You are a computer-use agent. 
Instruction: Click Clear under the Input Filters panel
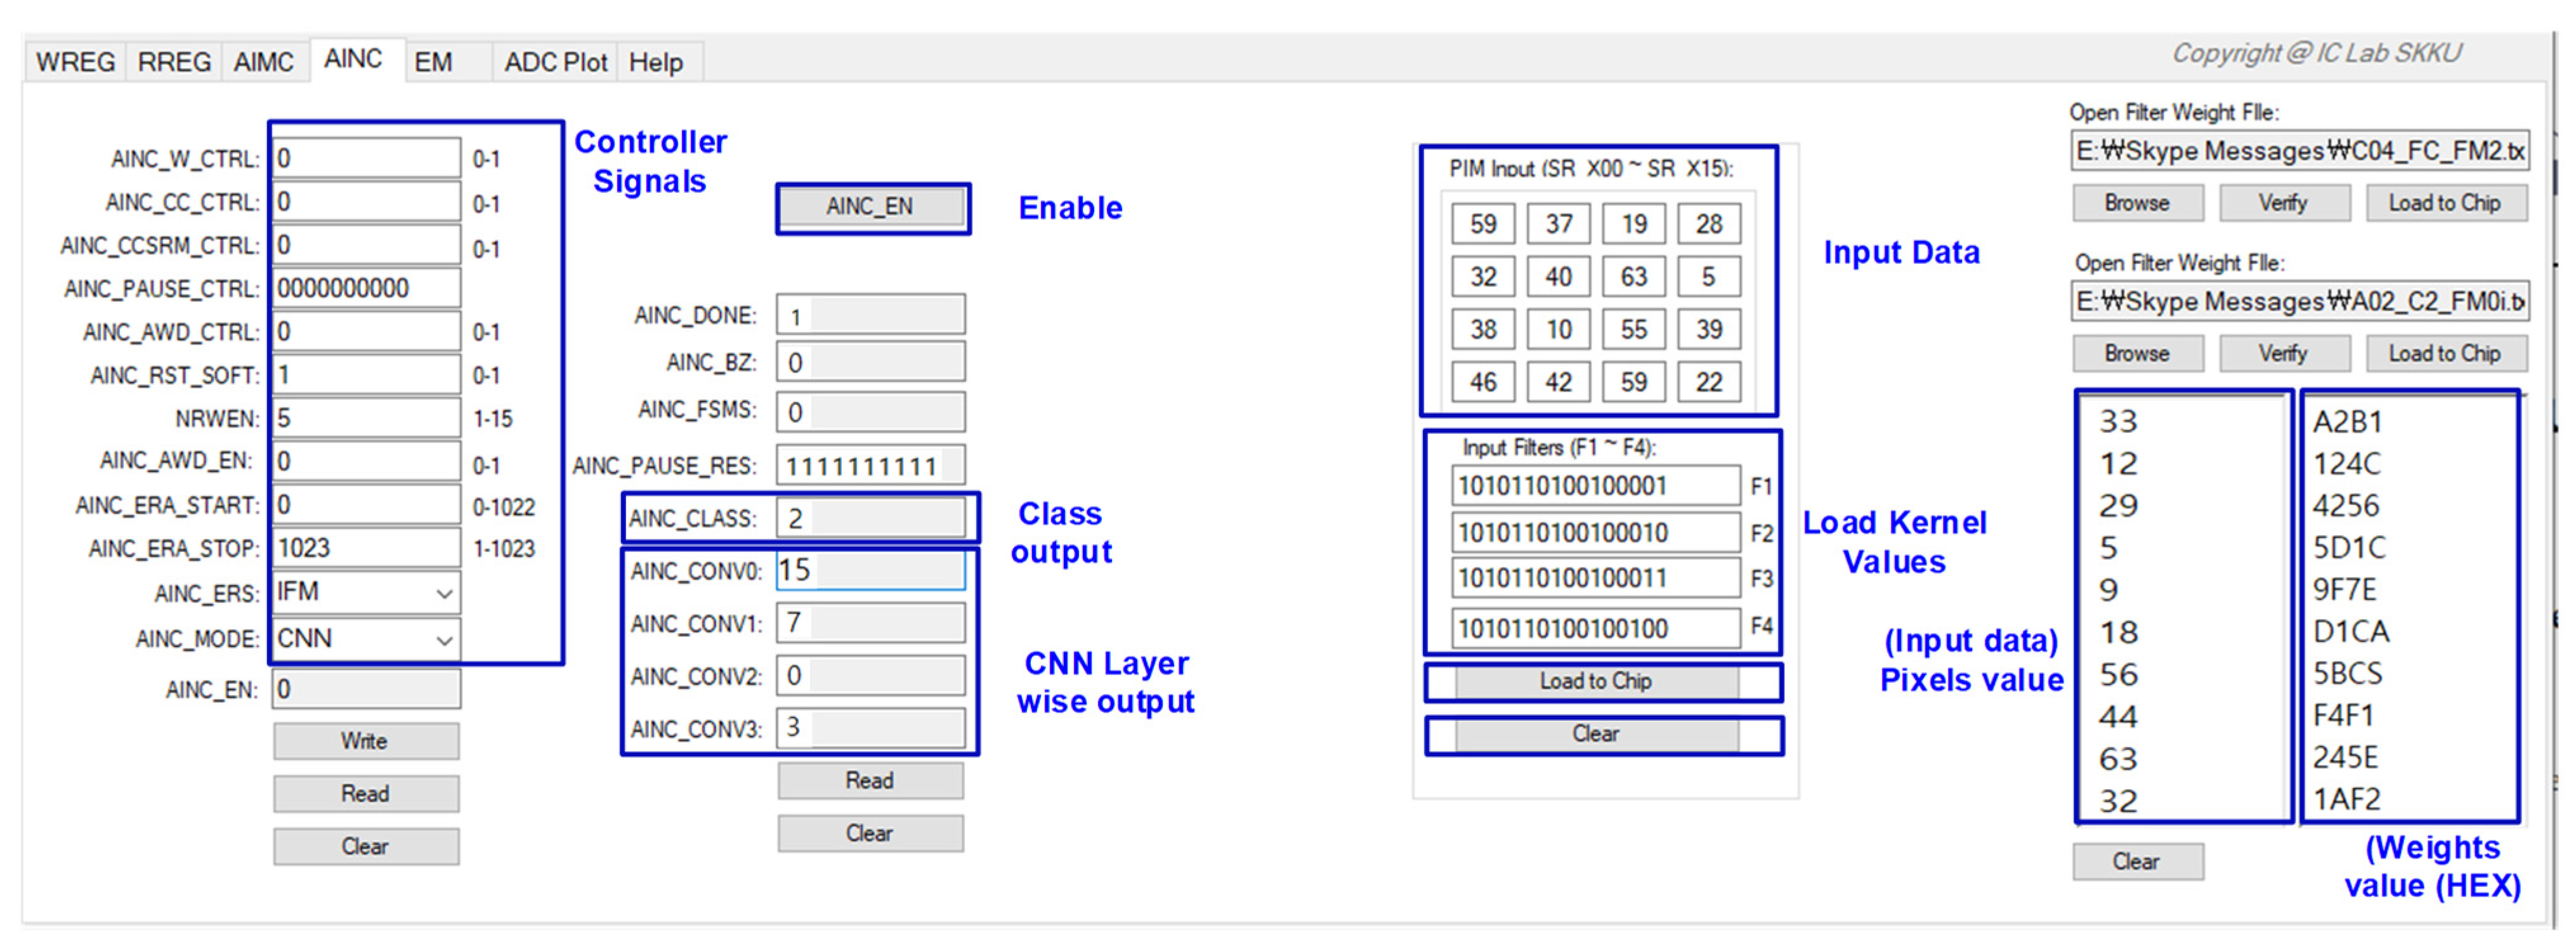[1595, 734]
